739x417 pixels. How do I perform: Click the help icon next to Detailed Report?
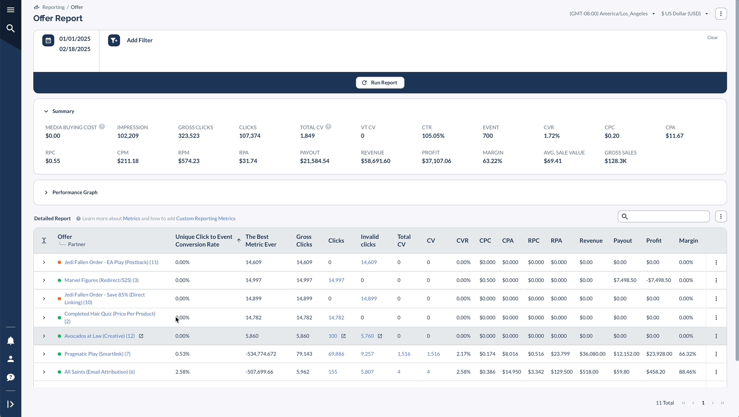tap(79, 219)
